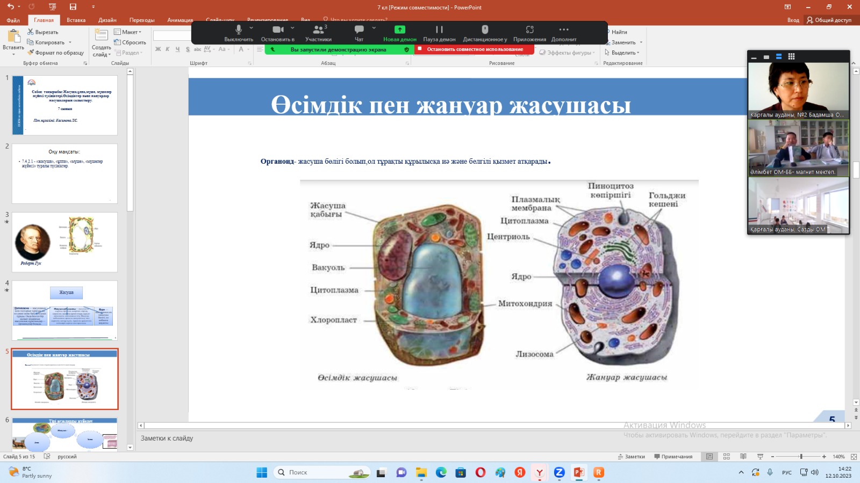Start slideshow from beginning via quick access icon
This screenshot has height=483, width=860.
pyautogui.click(x=52, y=7)
